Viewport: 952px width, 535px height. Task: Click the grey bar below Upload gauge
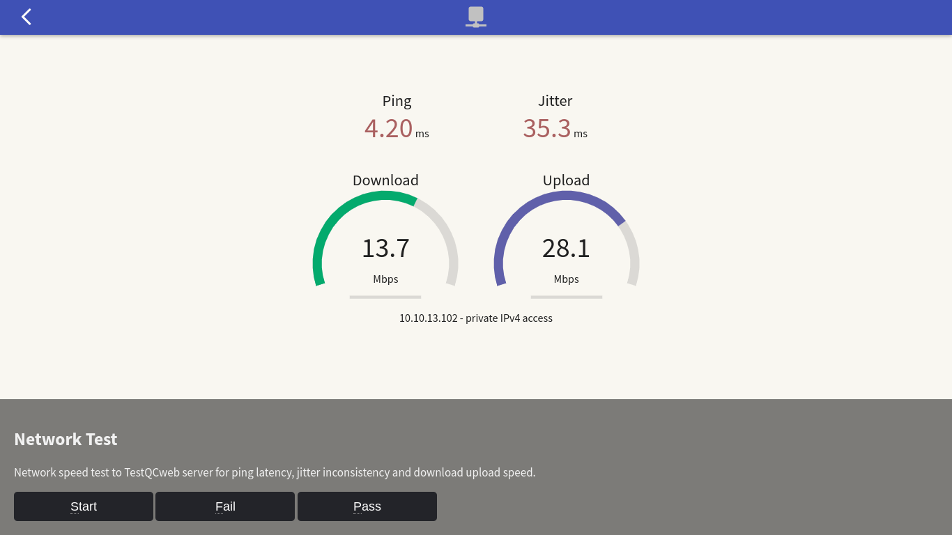click(566, 297)
